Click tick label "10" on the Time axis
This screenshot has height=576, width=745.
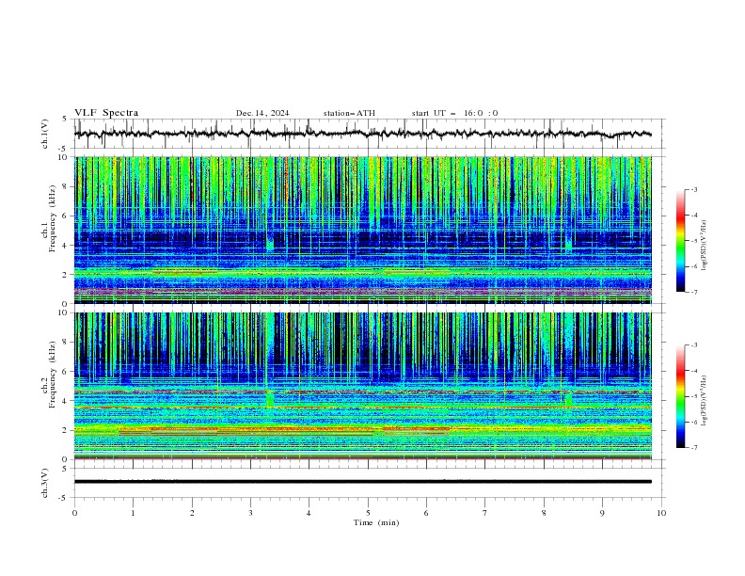click(661, 513)
